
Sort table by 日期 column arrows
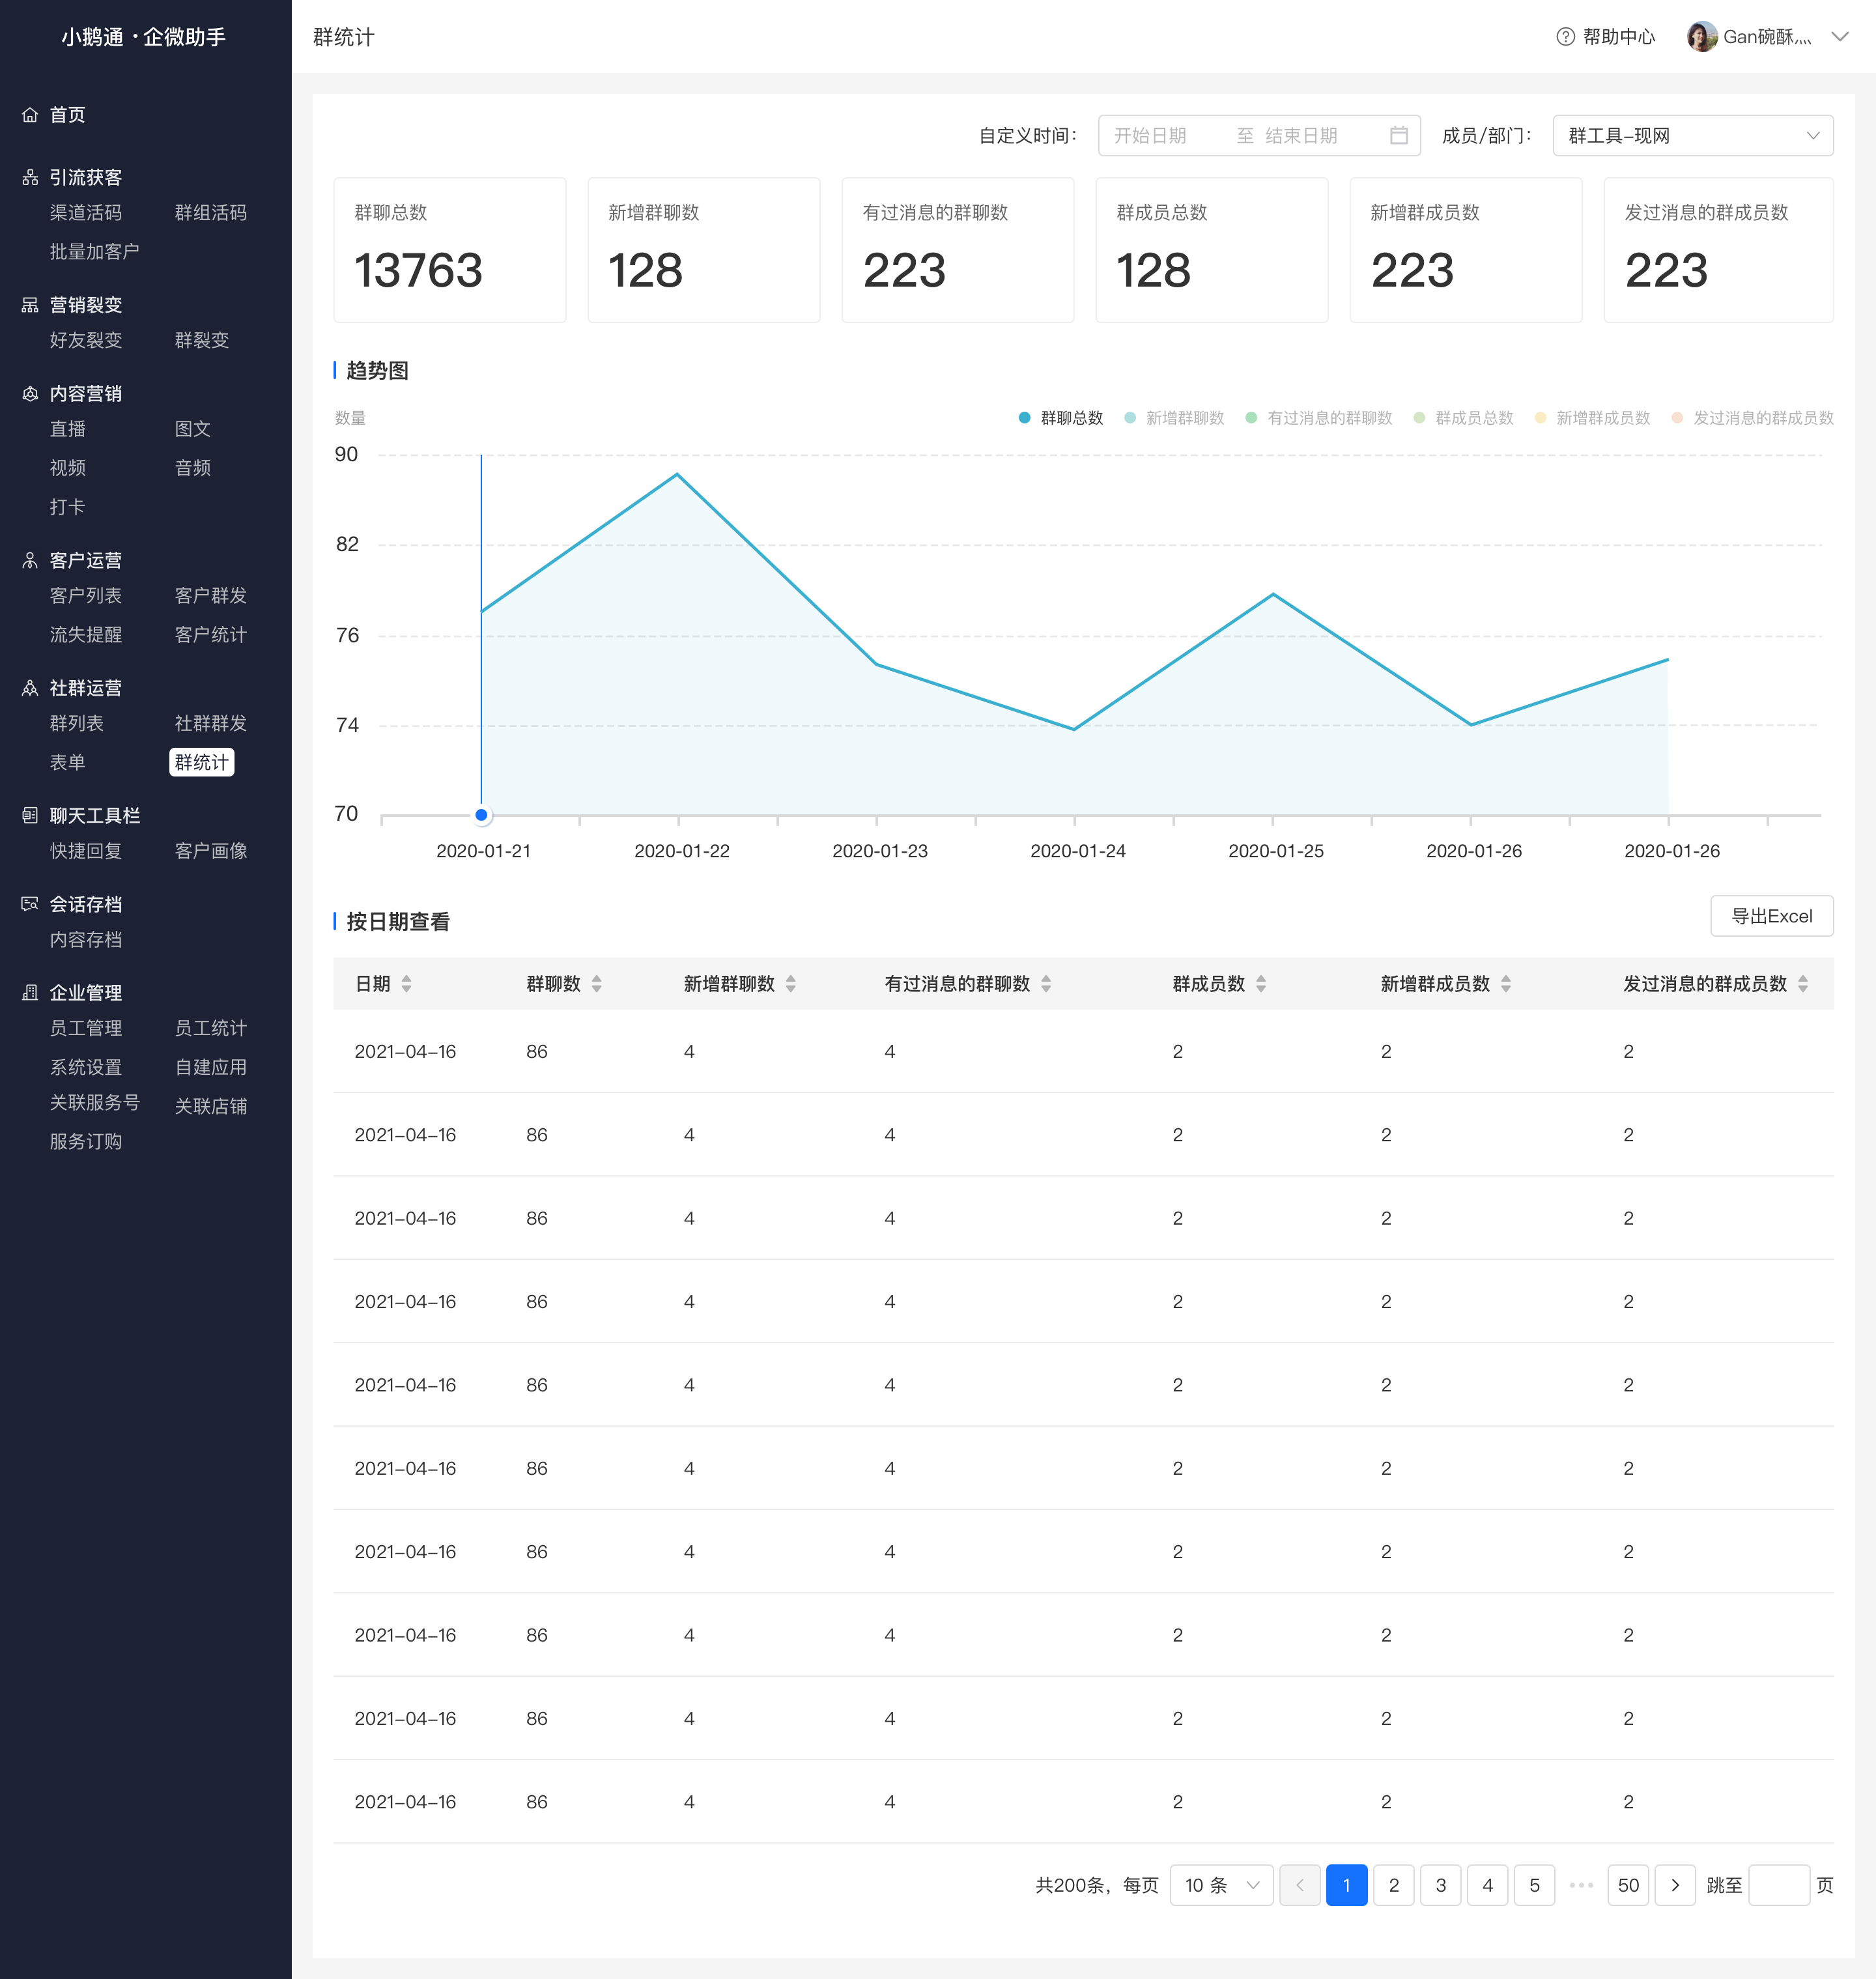(x=407, y=984)
